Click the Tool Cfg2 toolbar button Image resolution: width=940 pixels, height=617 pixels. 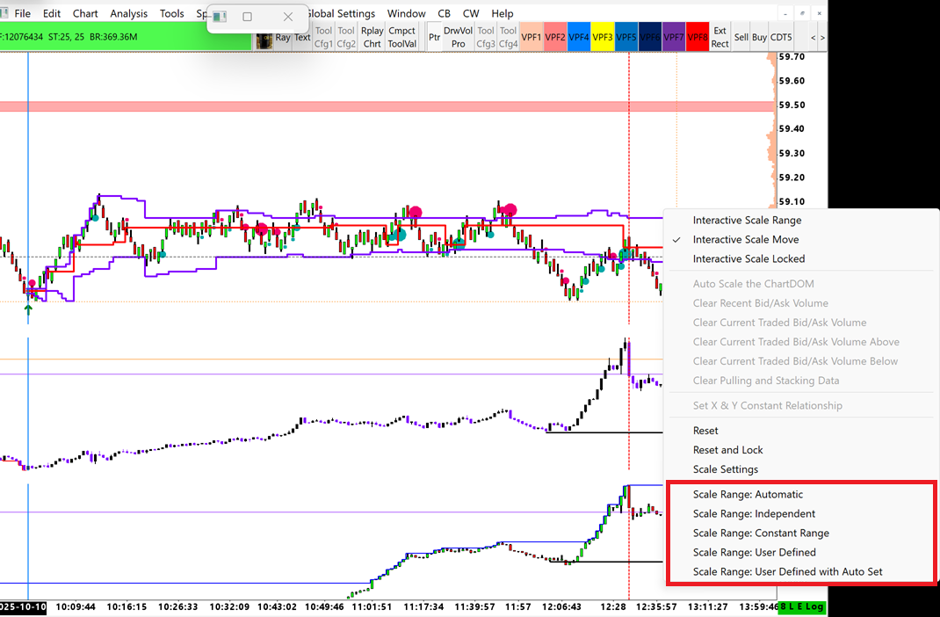(x=346, y=37)
